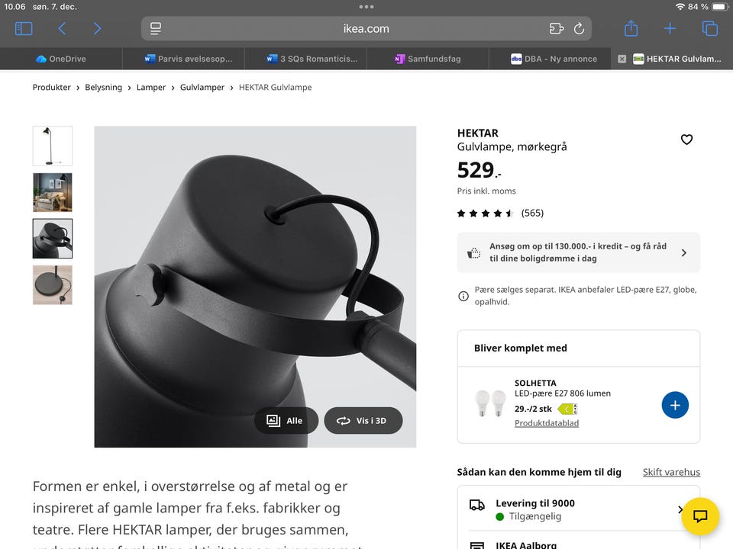Open the Vis i 3D viewer

click(x=363, y=421)
